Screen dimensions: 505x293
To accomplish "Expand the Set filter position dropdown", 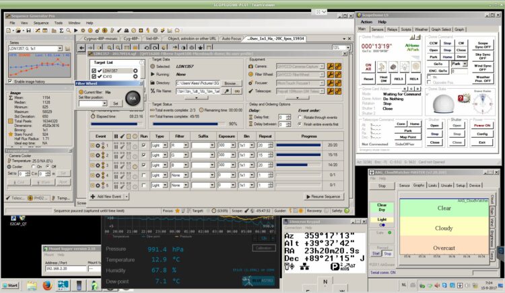I will [x=93, y=103].
